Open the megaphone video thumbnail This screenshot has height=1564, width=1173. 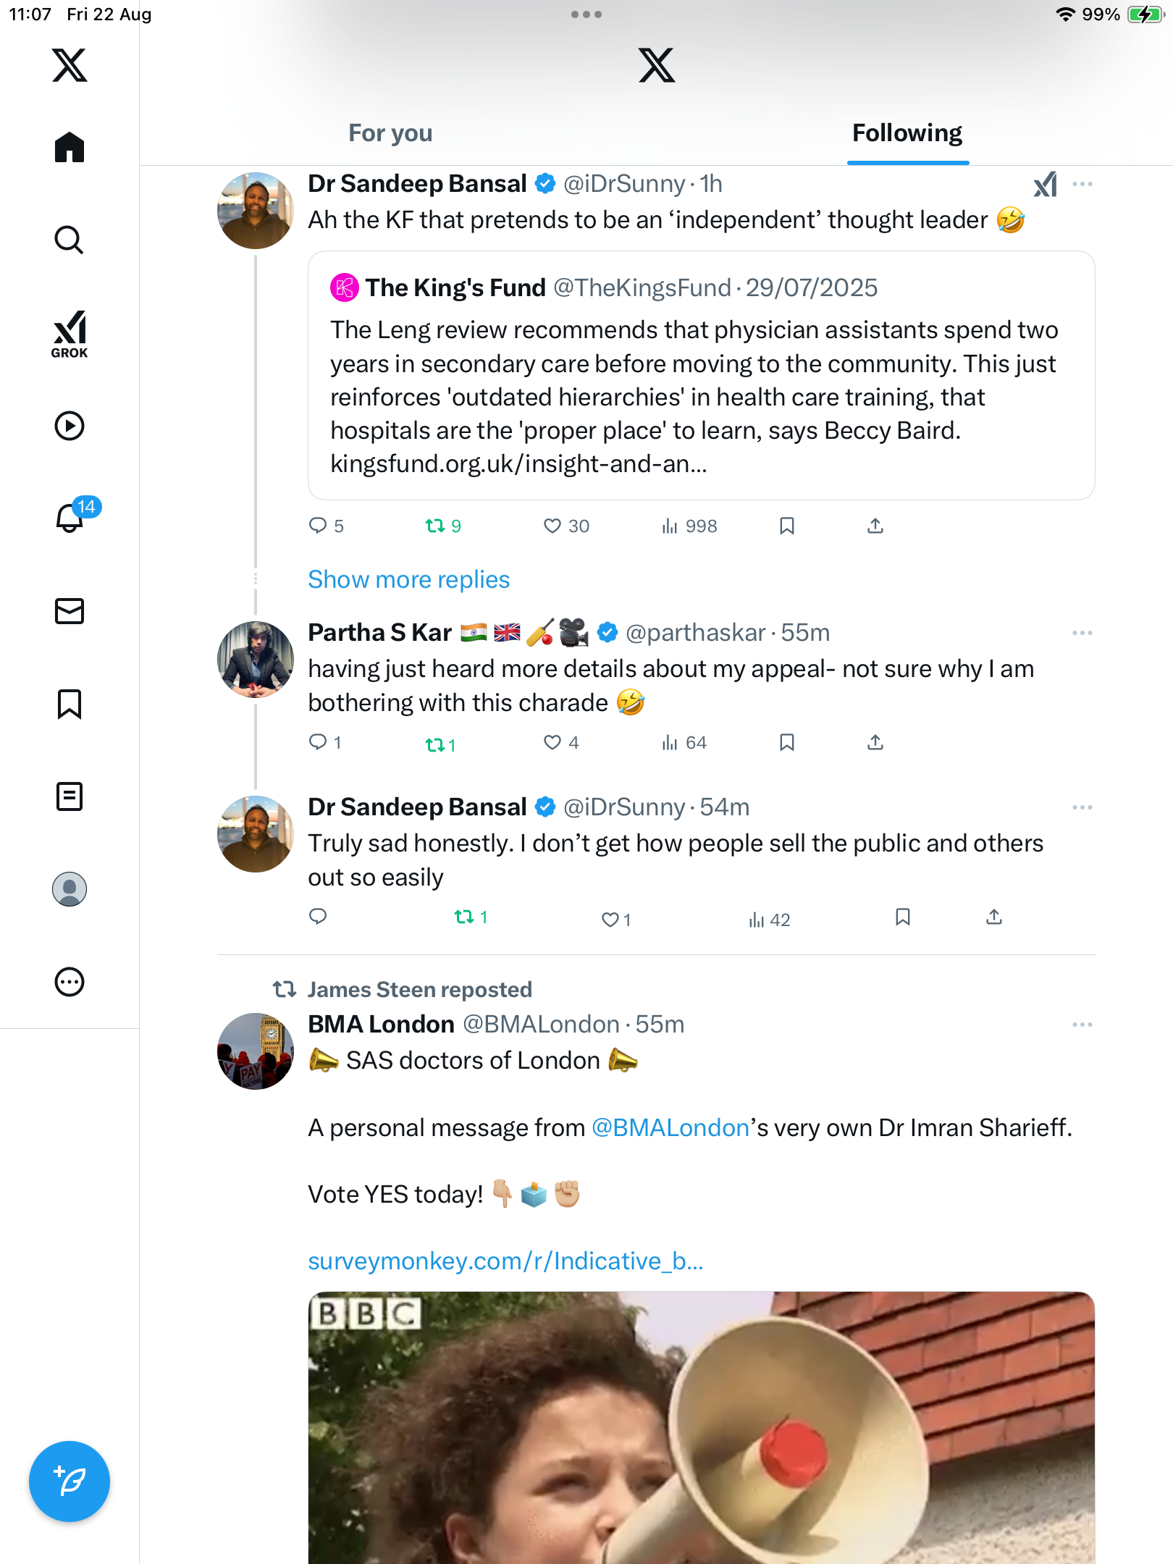[701, 1426]
